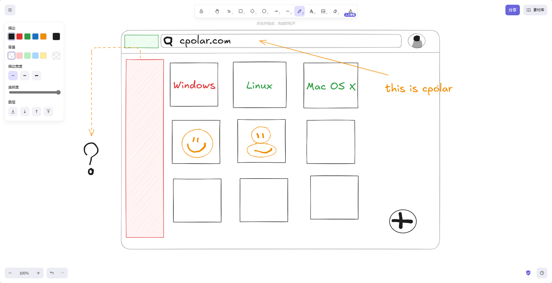Open the AI shapes tools menu

pos(350,12)
